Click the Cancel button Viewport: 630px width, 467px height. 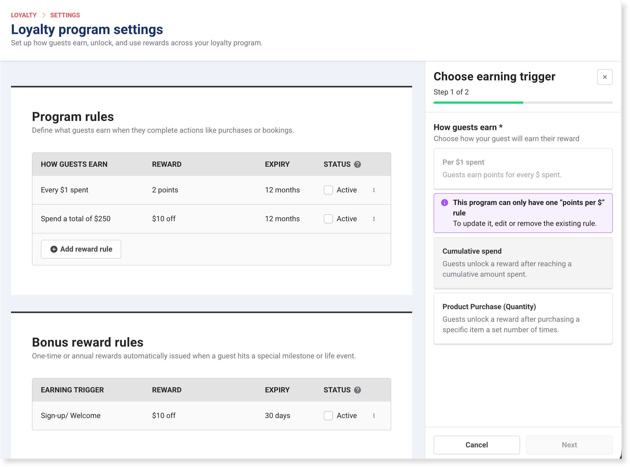[x=477, y=445]
